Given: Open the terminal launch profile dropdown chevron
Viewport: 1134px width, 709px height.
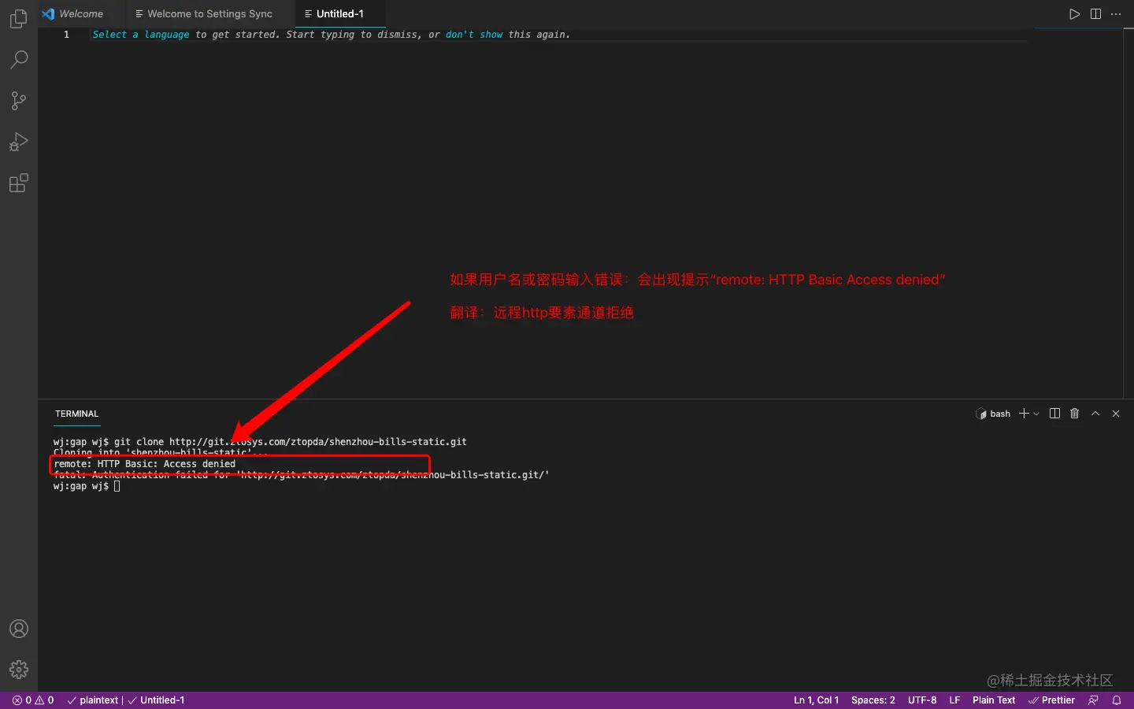Looking at the screenshot, I should click(1036, 414).
